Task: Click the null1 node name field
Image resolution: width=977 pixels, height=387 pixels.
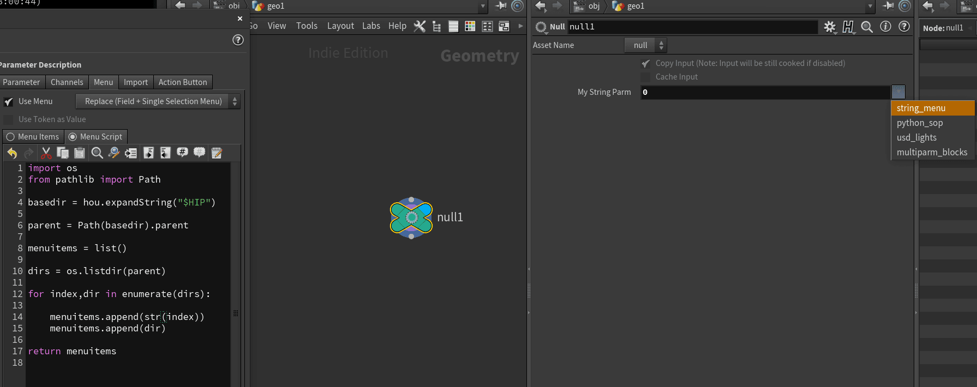Action: (692, 27)
